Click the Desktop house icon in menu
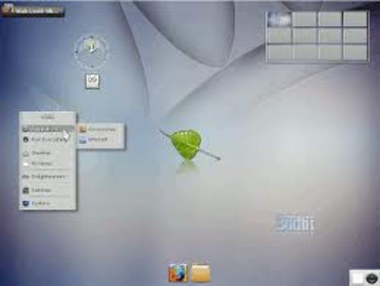The width and height of the screenshot is (380, 286). tap(26, 153)
